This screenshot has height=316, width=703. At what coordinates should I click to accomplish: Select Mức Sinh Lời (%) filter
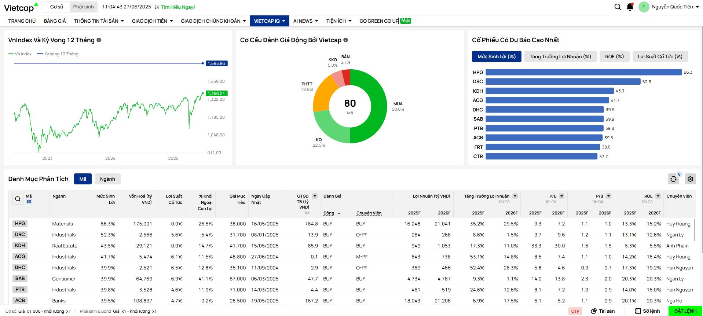click(497, 56)
